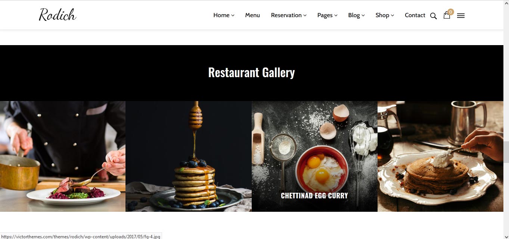Expand the Shop dropdown menu

[x=385, y=15]
